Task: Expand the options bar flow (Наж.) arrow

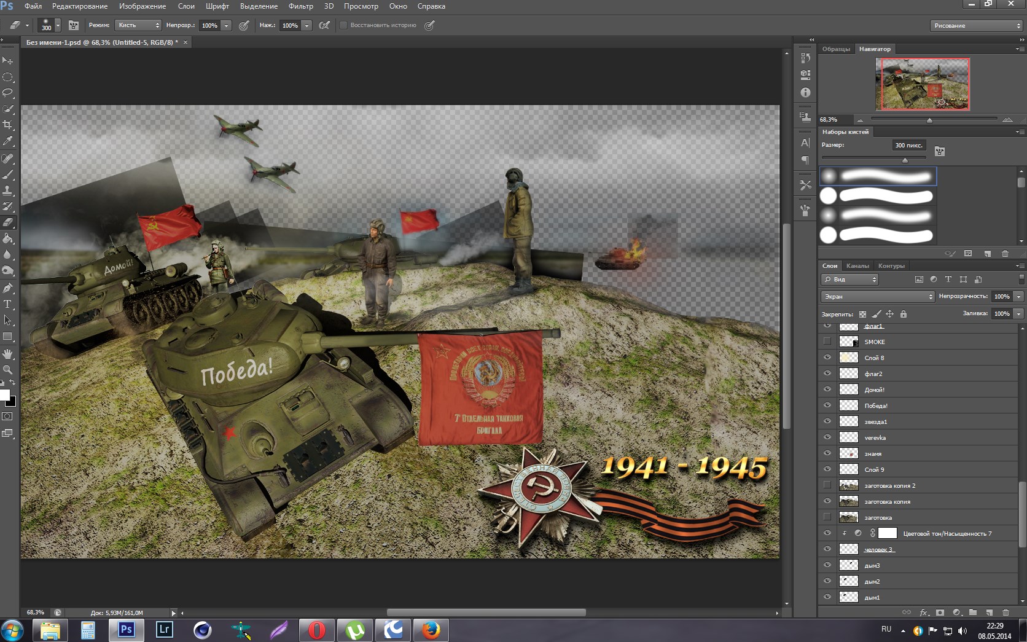Action: 307,25
